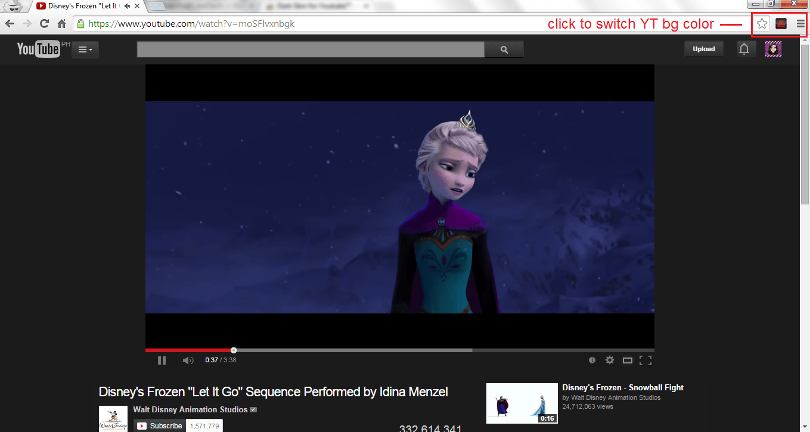The width and height of the screenshot is (810, 432).
Task: Toggle theater mode on the player
Action: pos(627,360)
